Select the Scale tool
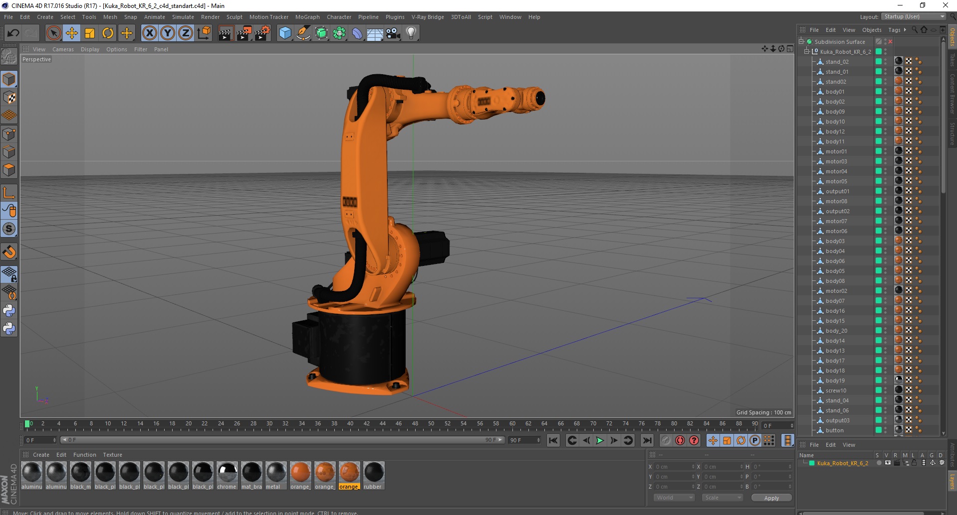This screenshot has width=957, height=515. tap(90, 33)
